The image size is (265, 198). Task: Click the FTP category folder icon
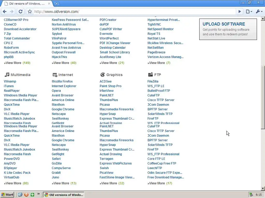[150, 75]
